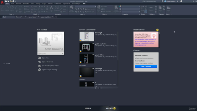The image size is (197, 111).
Task: Pin the recent document named 2
Action: pyautogui.click(x=93, y=82)
